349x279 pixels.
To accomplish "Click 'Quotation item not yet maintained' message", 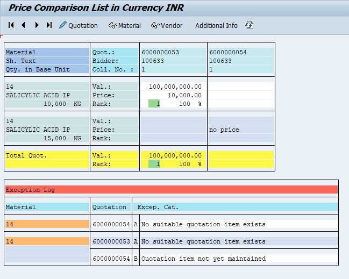I will tap(203, 259).
